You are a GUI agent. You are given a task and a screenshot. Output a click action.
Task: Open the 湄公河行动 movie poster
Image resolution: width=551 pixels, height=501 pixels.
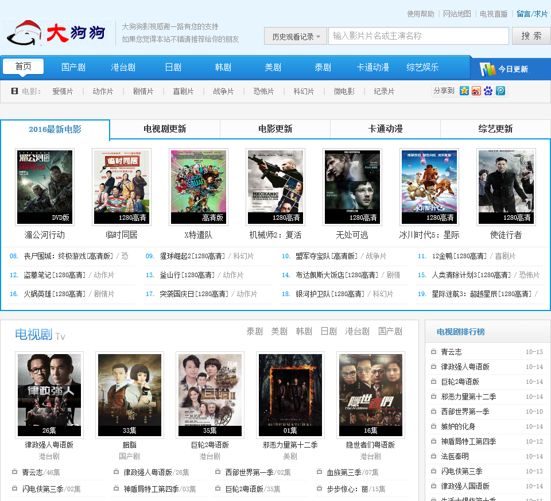tap(45, 187)
